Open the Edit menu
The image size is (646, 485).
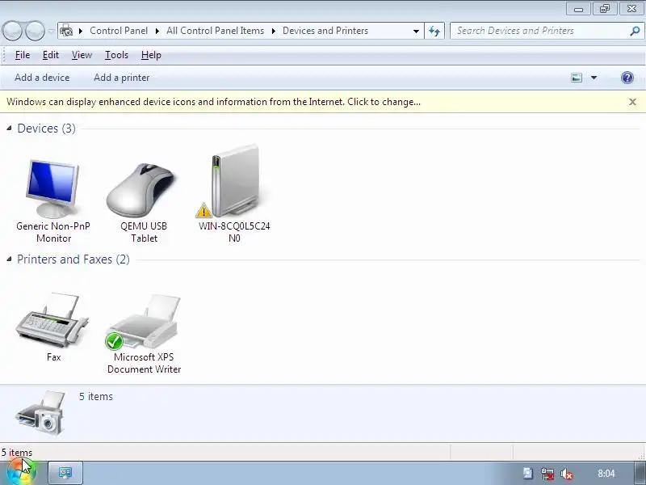coord(51,55)
